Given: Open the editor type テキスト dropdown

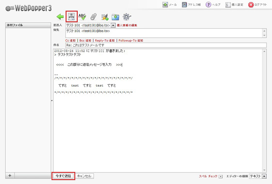Looking at the screenshot, I should [258, 176].
